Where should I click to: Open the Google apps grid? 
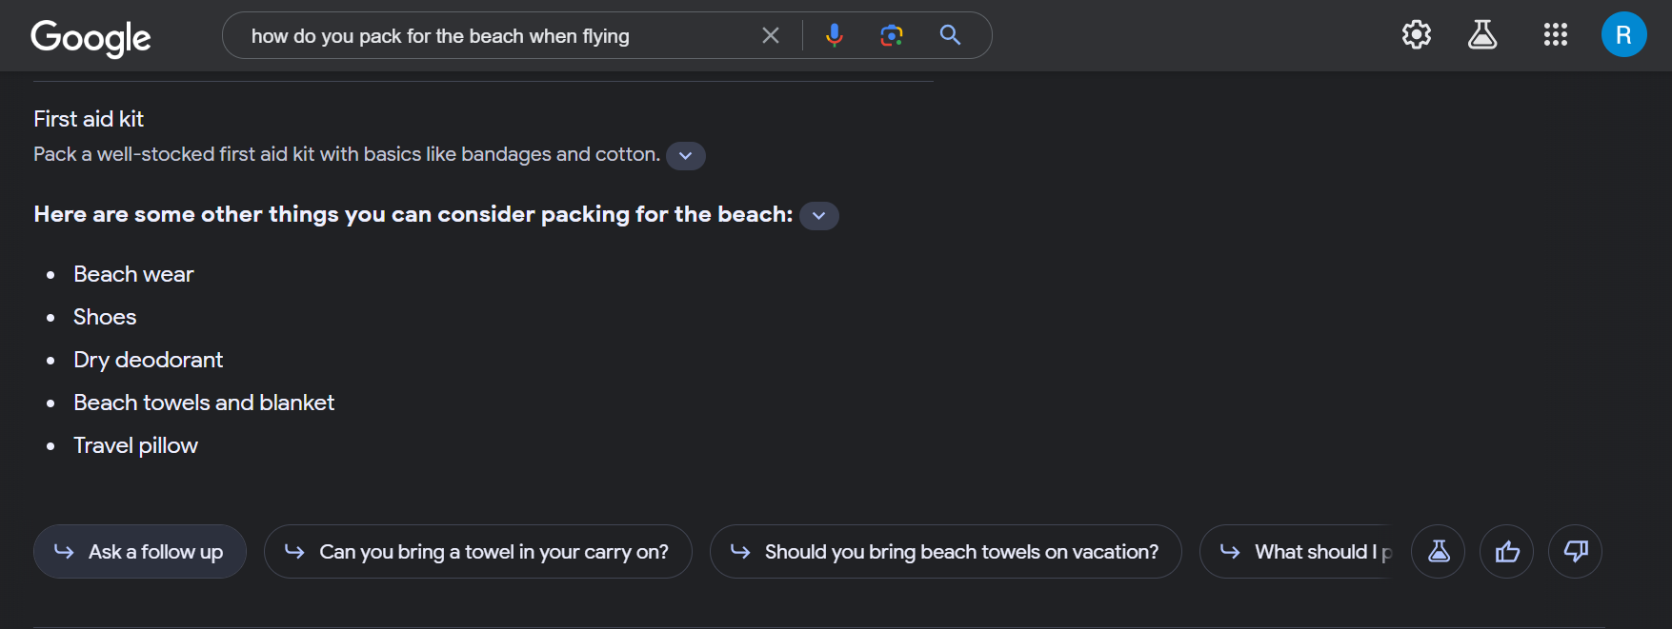click(x=1555, y=35)
